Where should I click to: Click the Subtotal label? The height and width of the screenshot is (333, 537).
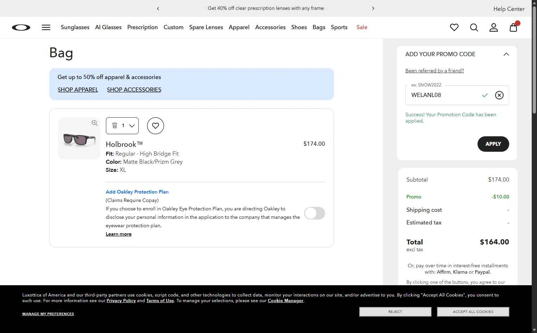417,179
